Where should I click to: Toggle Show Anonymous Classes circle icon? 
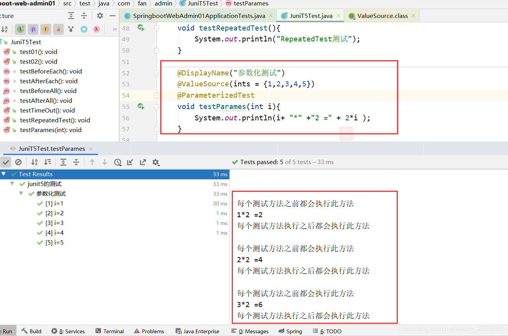84,29
